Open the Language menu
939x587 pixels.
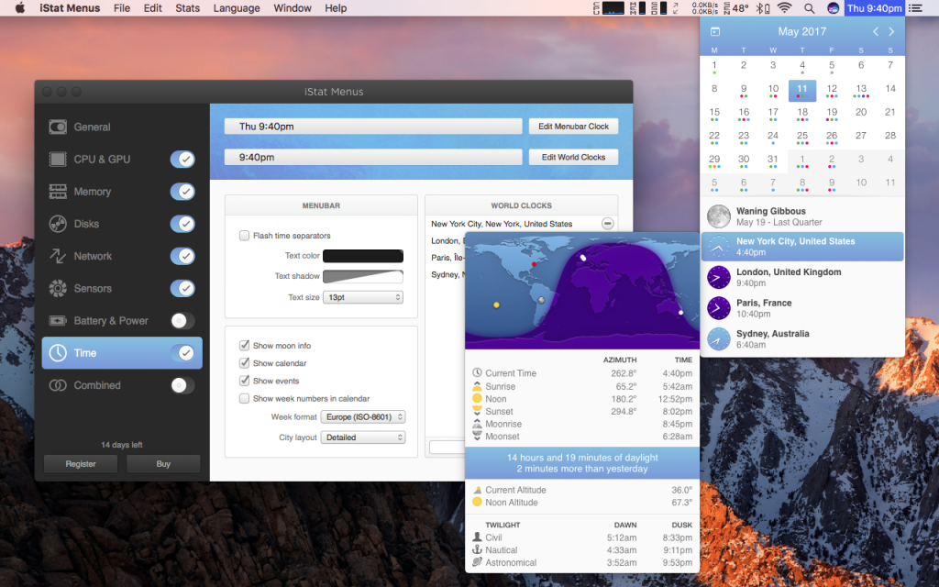236,8
